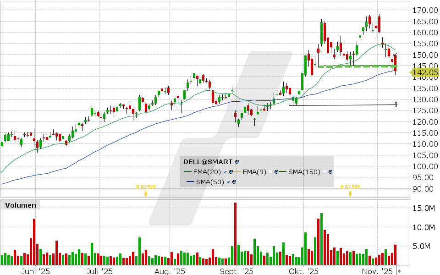The width and height of the screenshot is (440, 275).
Task: Open the DELL@SMART chart settings gear
Action: click(x=236, y=162)
